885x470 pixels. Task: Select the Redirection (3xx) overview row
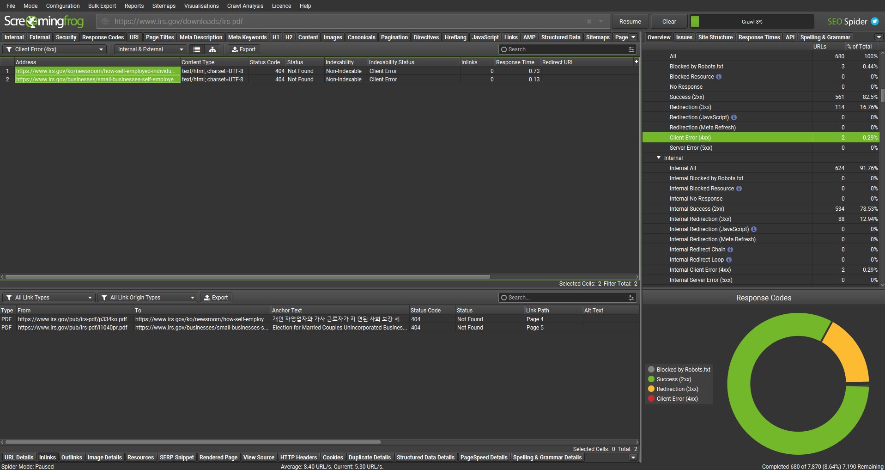(761, 107)
